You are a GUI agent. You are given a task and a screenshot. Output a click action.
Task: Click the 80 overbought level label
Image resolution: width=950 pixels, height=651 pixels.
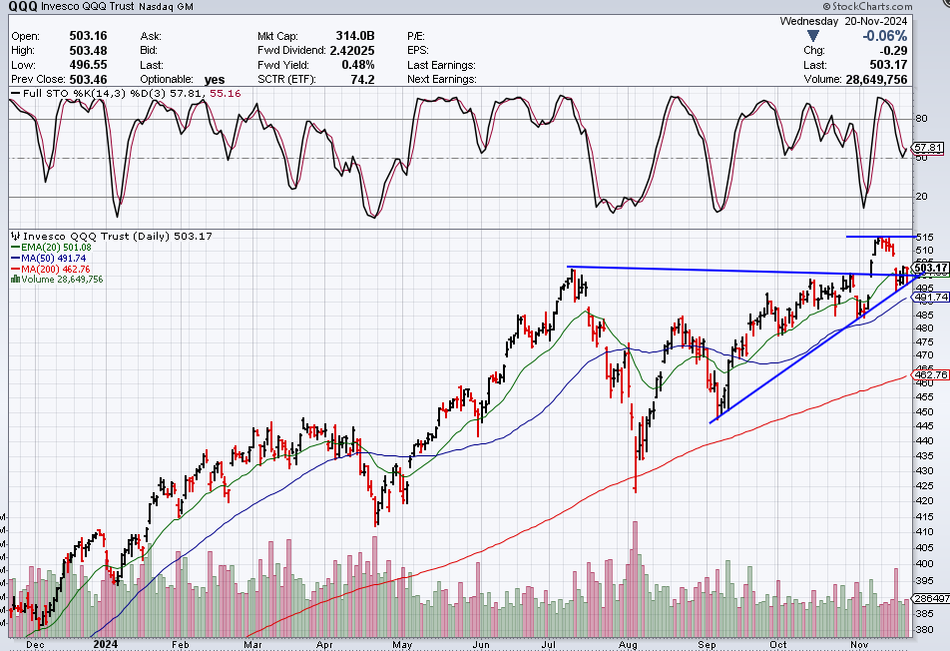pos(921,118)
